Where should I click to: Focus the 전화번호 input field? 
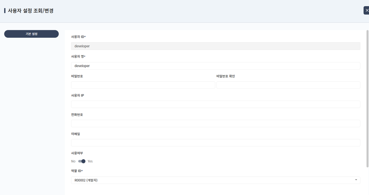pyautogui.click(x=215, y=123)
